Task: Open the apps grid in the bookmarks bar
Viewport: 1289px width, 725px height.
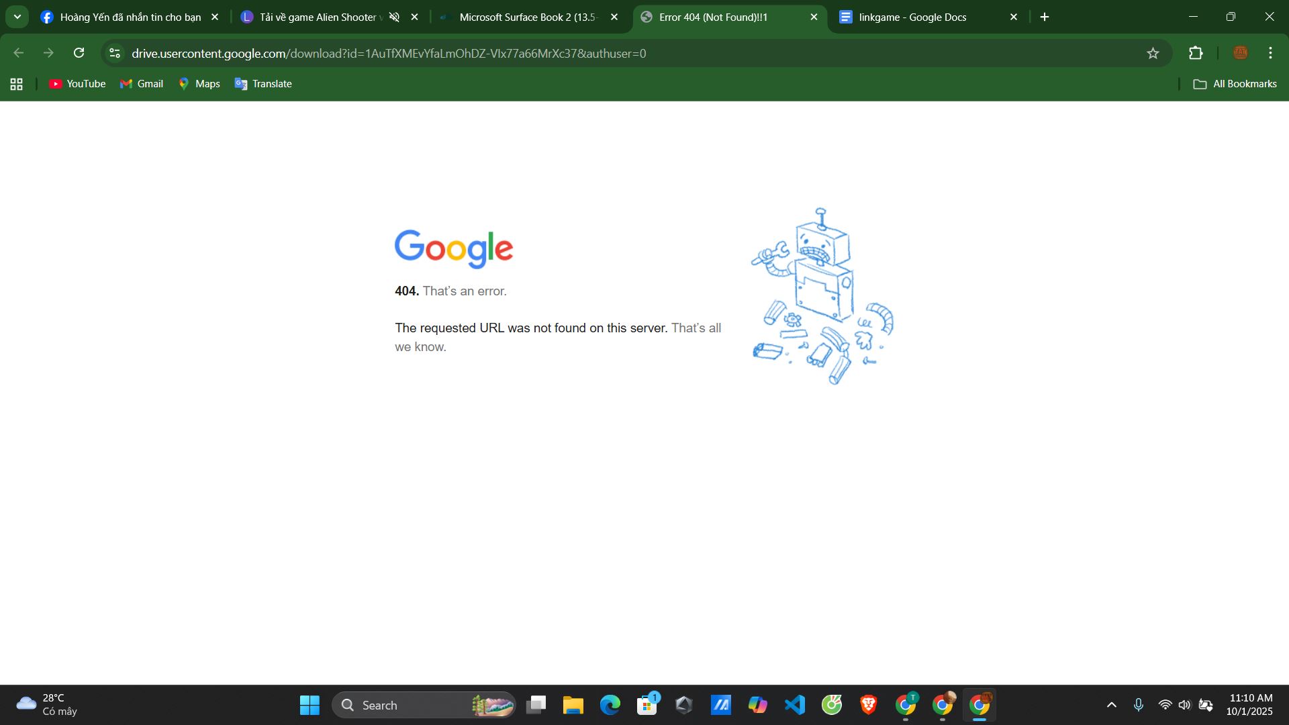Action: tap(17, 84)
